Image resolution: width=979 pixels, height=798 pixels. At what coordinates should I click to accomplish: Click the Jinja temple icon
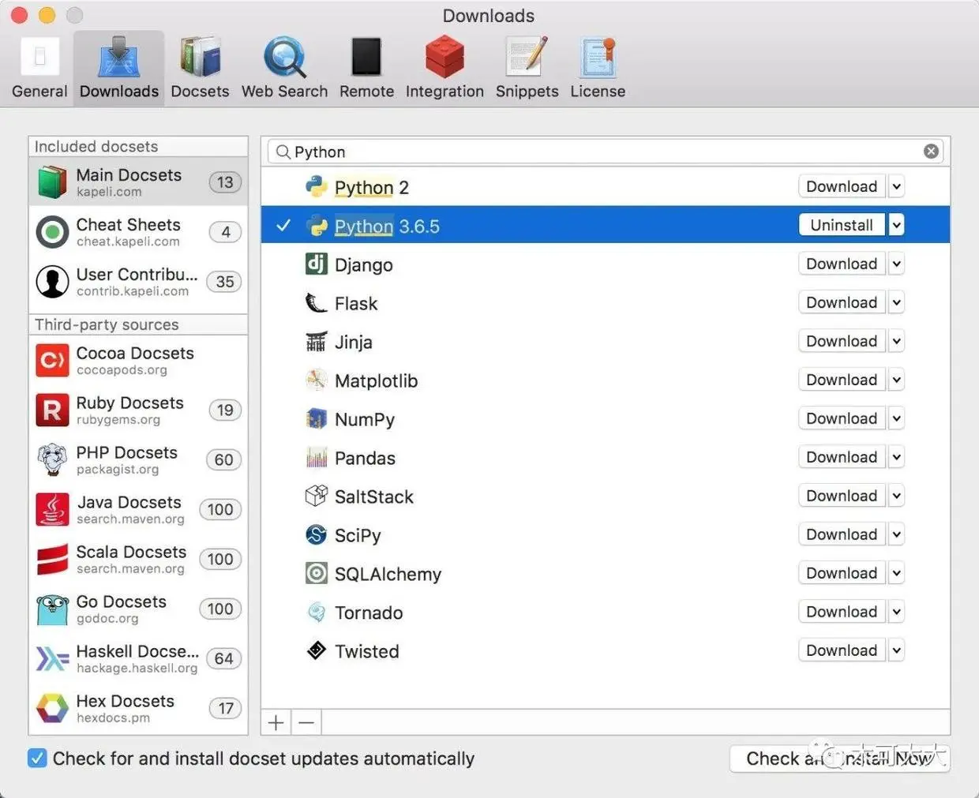[316, 341]
